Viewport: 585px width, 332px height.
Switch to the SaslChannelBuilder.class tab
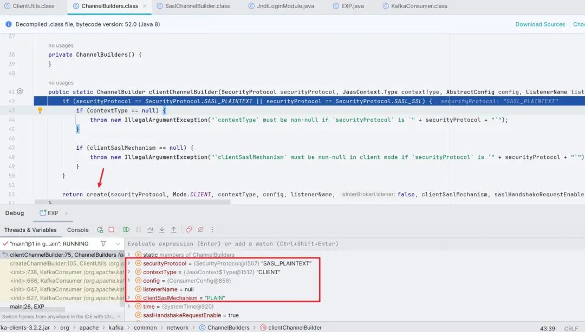(x=193, y=6)
